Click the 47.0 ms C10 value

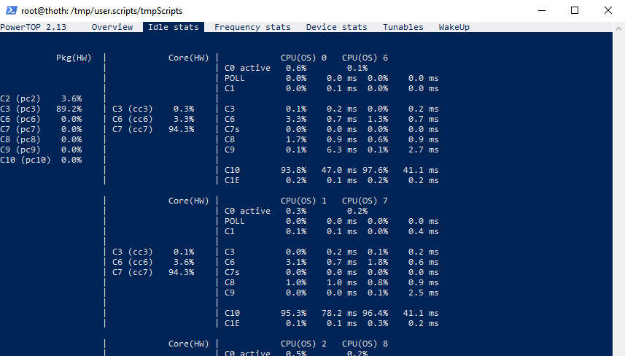[339, 170]
